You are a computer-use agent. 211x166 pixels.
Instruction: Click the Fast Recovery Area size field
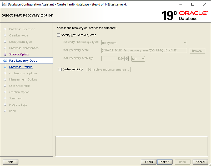113,58
